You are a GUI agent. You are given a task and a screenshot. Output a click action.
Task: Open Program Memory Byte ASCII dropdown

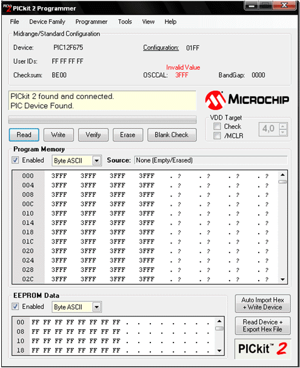(96, 161)
